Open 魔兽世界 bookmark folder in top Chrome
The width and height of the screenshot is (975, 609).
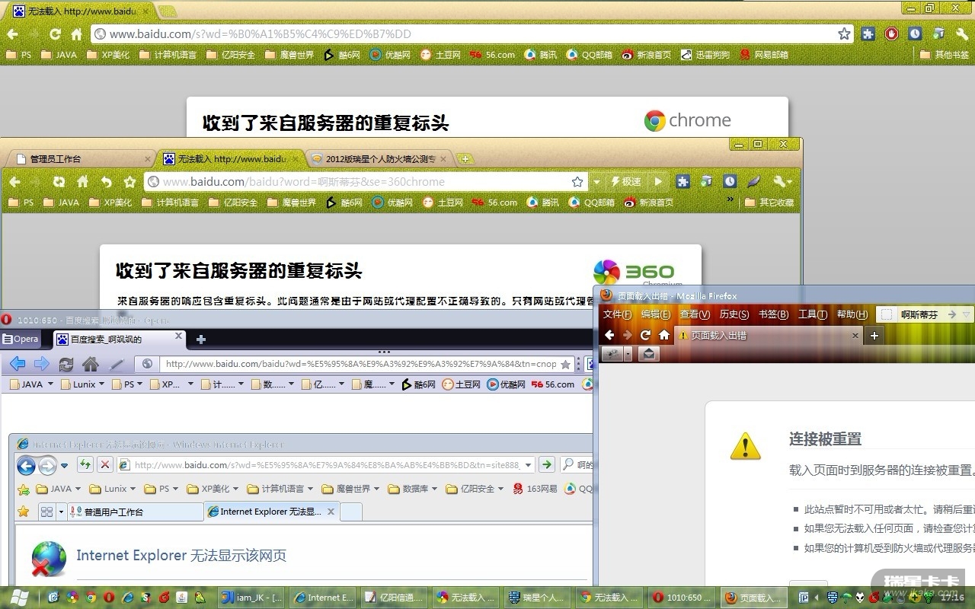tap(289, 55)
